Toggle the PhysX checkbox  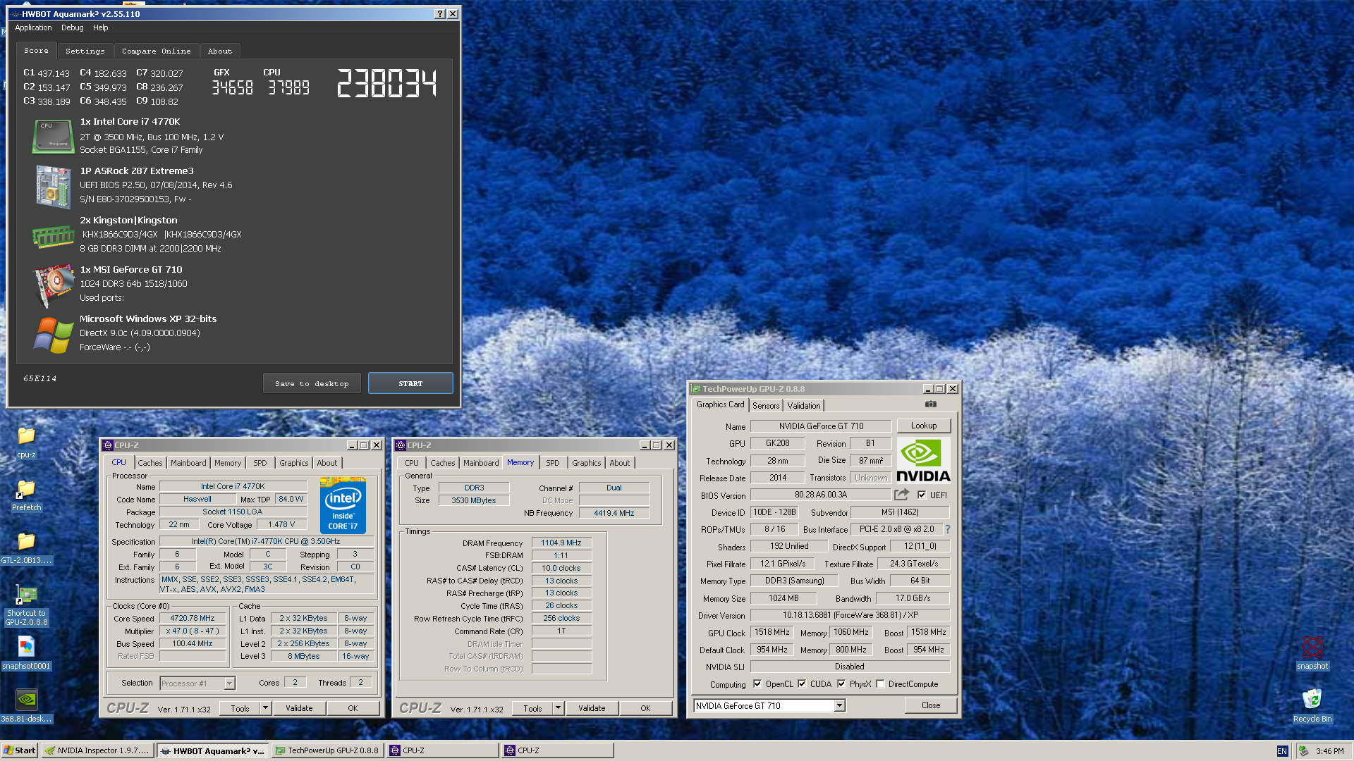tap(841, 683)
